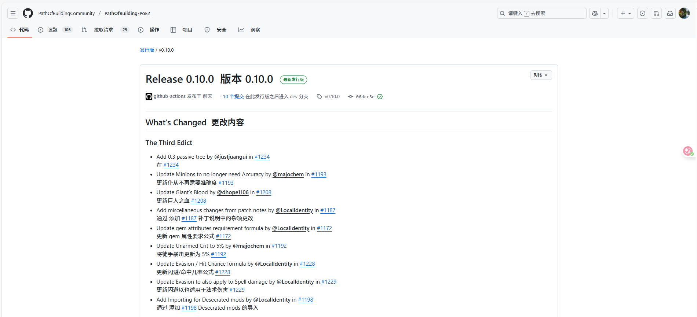This screenshot has width=697, height=317.
Task: Expand the plus create-new dropdown
Action: pos(625,14)
